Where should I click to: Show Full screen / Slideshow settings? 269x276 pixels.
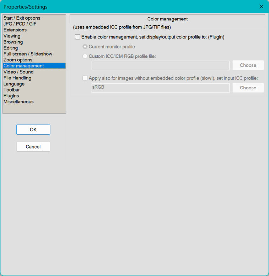pyautogui.click(x=28, y=54)
